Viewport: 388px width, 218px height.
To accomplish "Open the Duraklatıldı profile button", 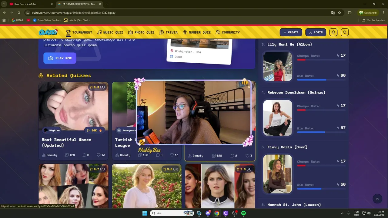I will tap(368, 13).
